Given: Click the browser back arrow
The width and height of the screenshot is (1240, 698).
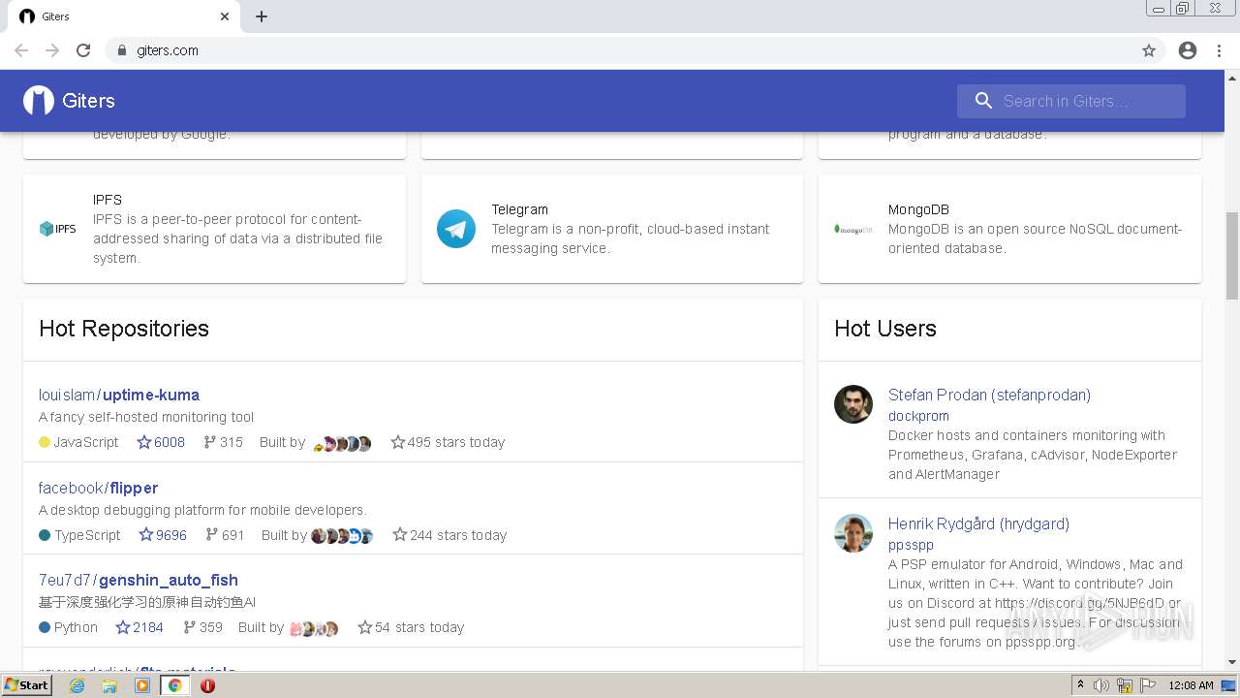Looking at the screenshot, I should tap(21, 50).
